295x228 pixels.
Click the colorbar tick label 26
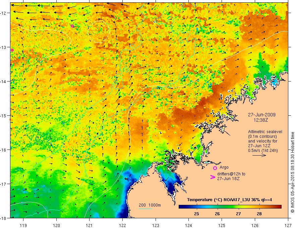pos(218,214)
